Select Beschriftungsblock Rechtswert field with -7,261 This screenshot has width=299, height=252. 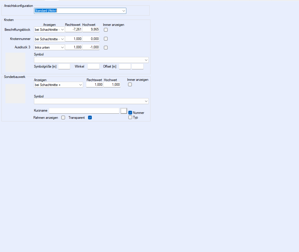(x=74, y=30)
